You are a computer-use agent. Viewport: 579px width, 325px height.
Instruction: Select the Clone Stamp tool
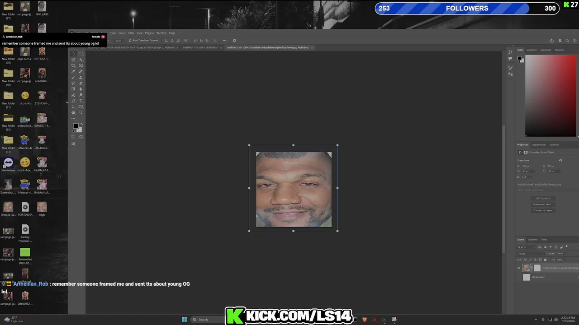81,77
